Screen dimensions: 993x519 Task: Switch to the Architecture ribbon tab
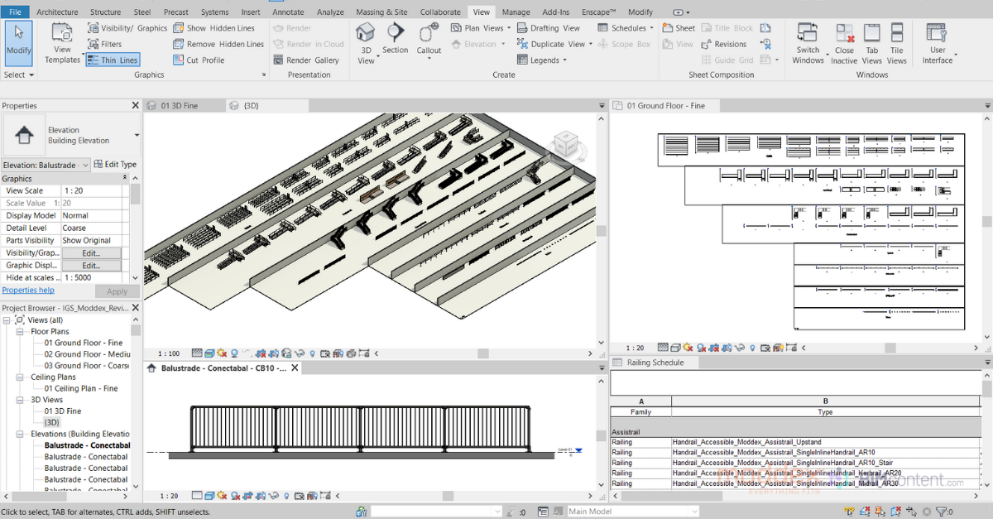click(x=57, y=12)
